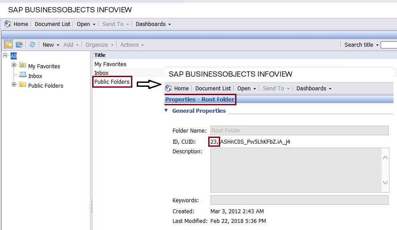Collapse the General Properties section
The height and width of the screenshot is (230, 397).
click(x=166, y=110)
